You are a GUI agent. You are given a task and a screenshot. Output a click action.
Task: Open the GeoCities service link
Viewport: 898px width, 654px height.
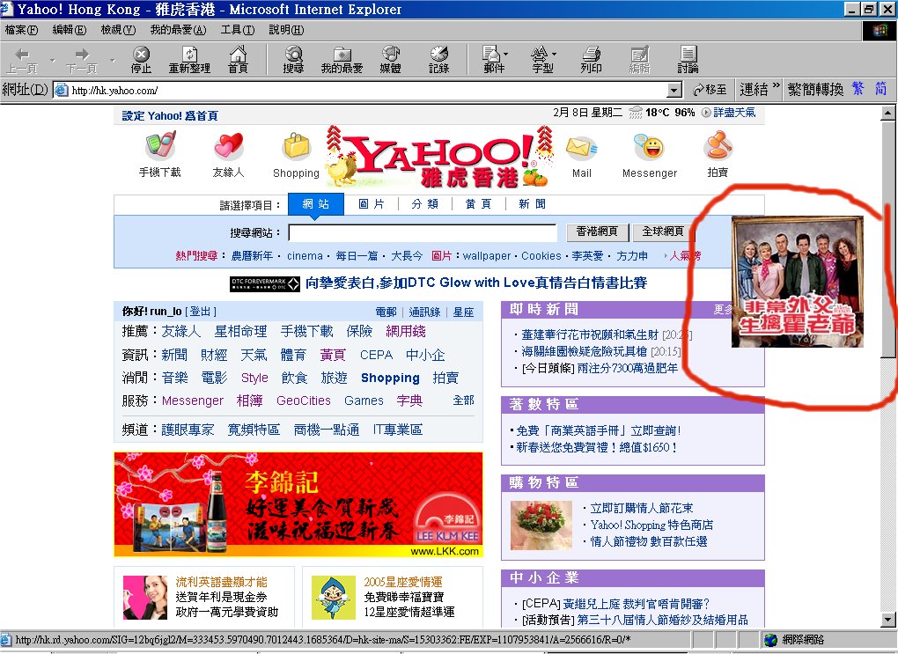[x=304, y=400]
